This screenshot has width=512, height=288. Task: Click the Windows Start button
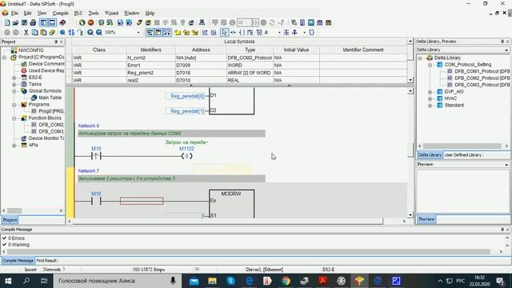8,281
